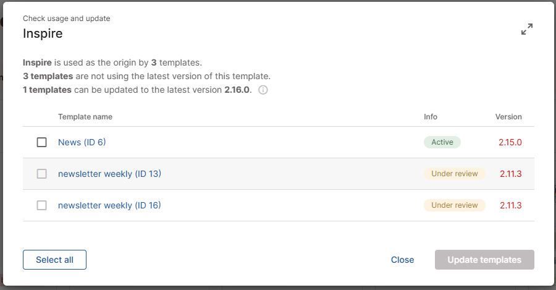Close the Inspire usage dialog
The image size is (556, 290).
[x=402, y=260]
